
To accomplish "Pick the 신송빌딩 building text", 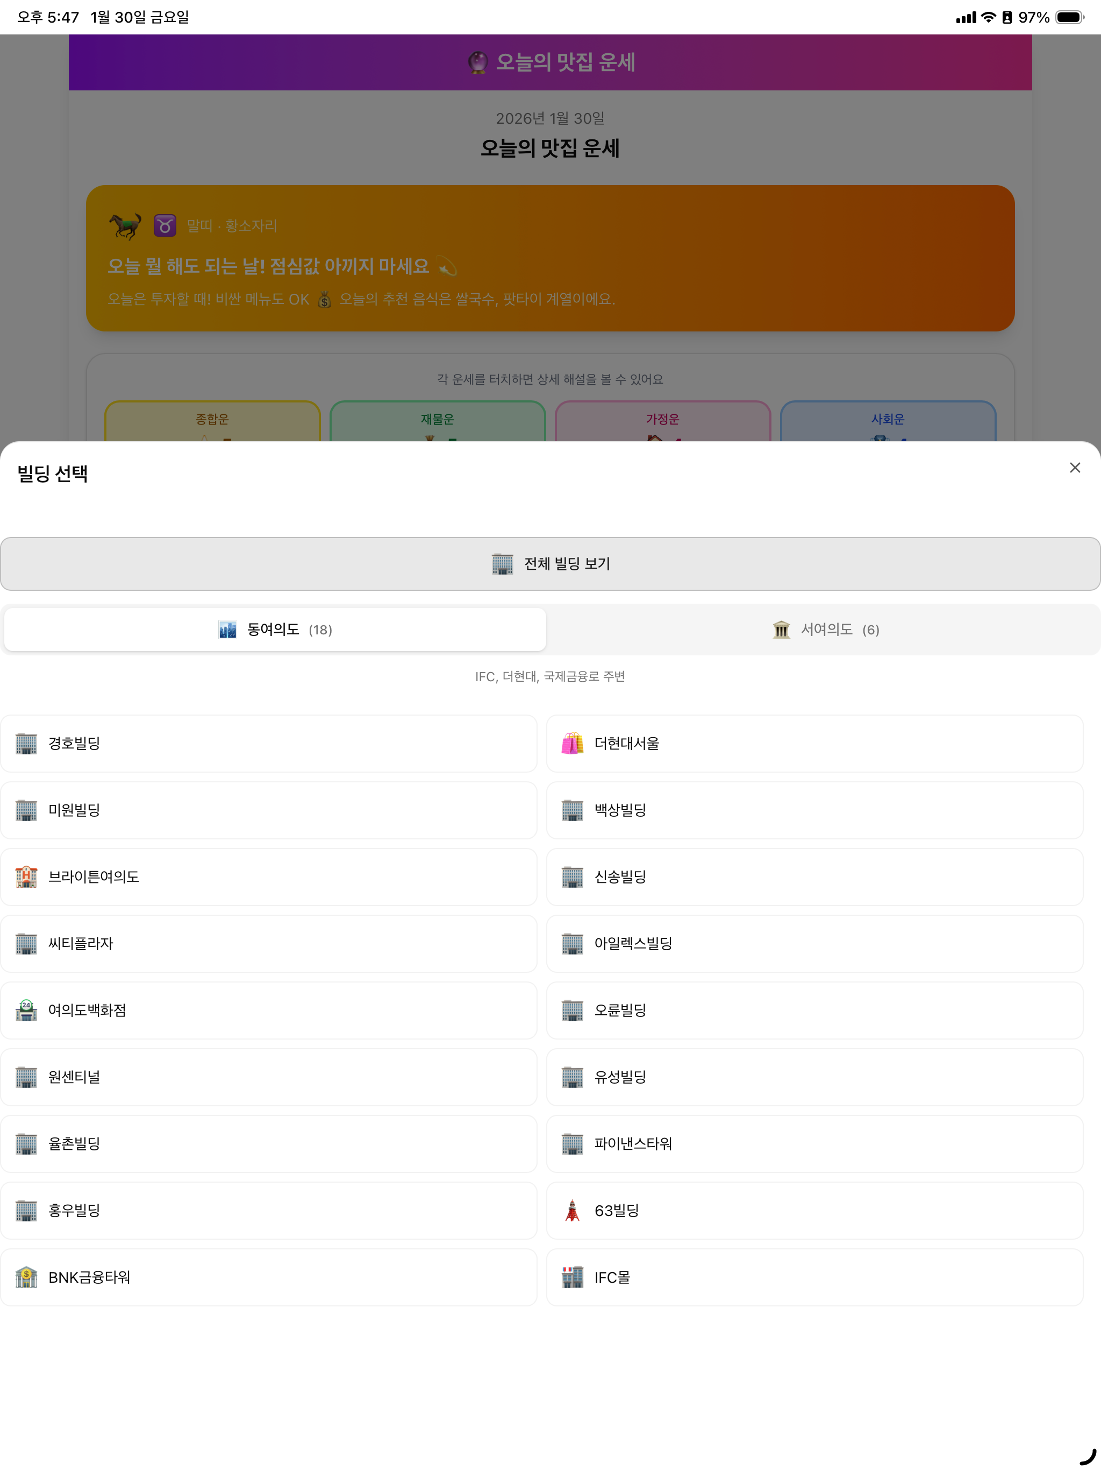I will coord(620,877).
